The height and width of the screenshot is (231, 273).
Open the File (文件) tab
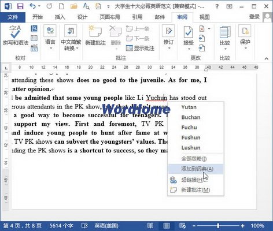coord(13,17)
